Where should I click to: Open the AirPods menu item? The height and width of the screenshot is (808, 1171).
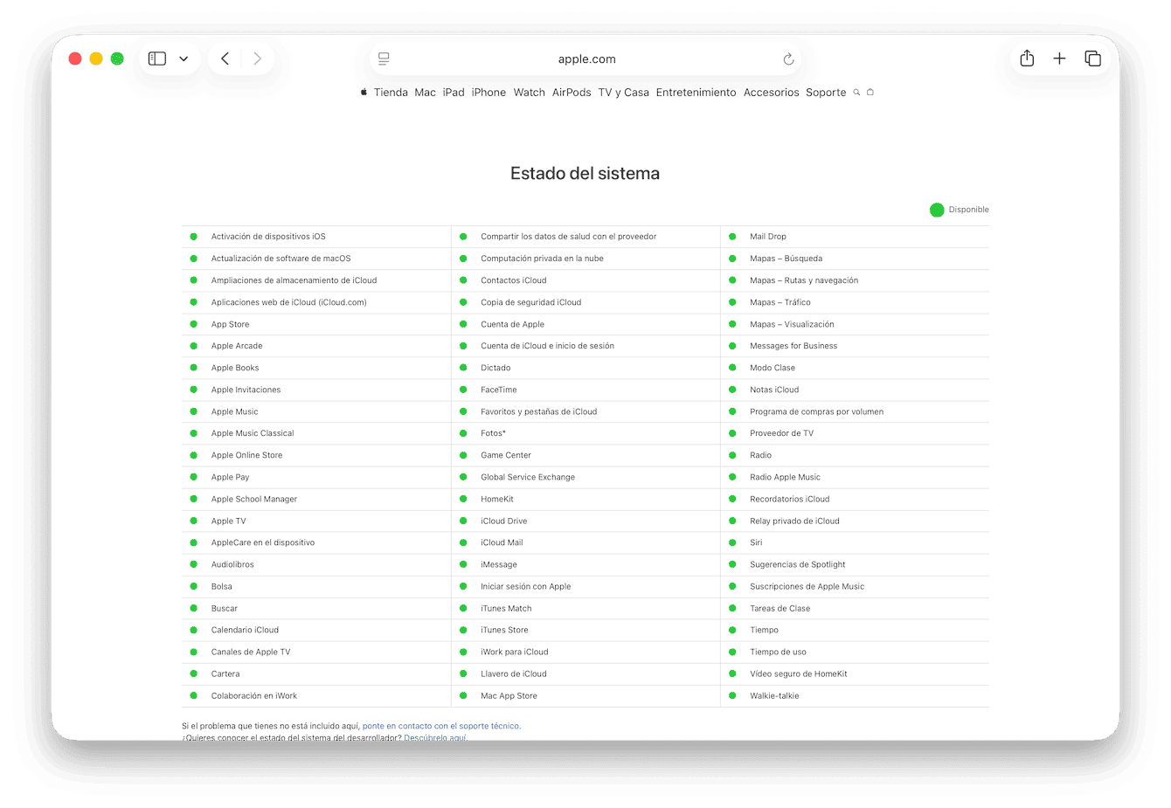[572, 93]
